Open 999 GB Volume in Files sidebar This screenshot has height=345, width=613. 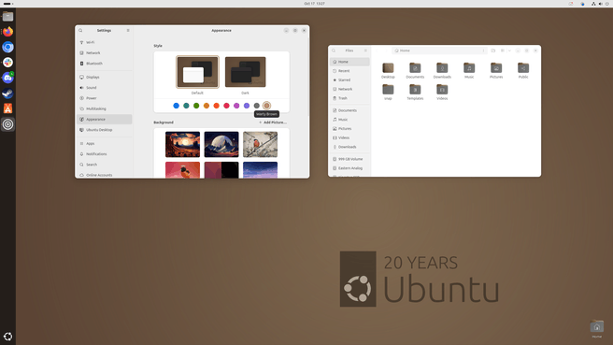(x=349, y=159)
